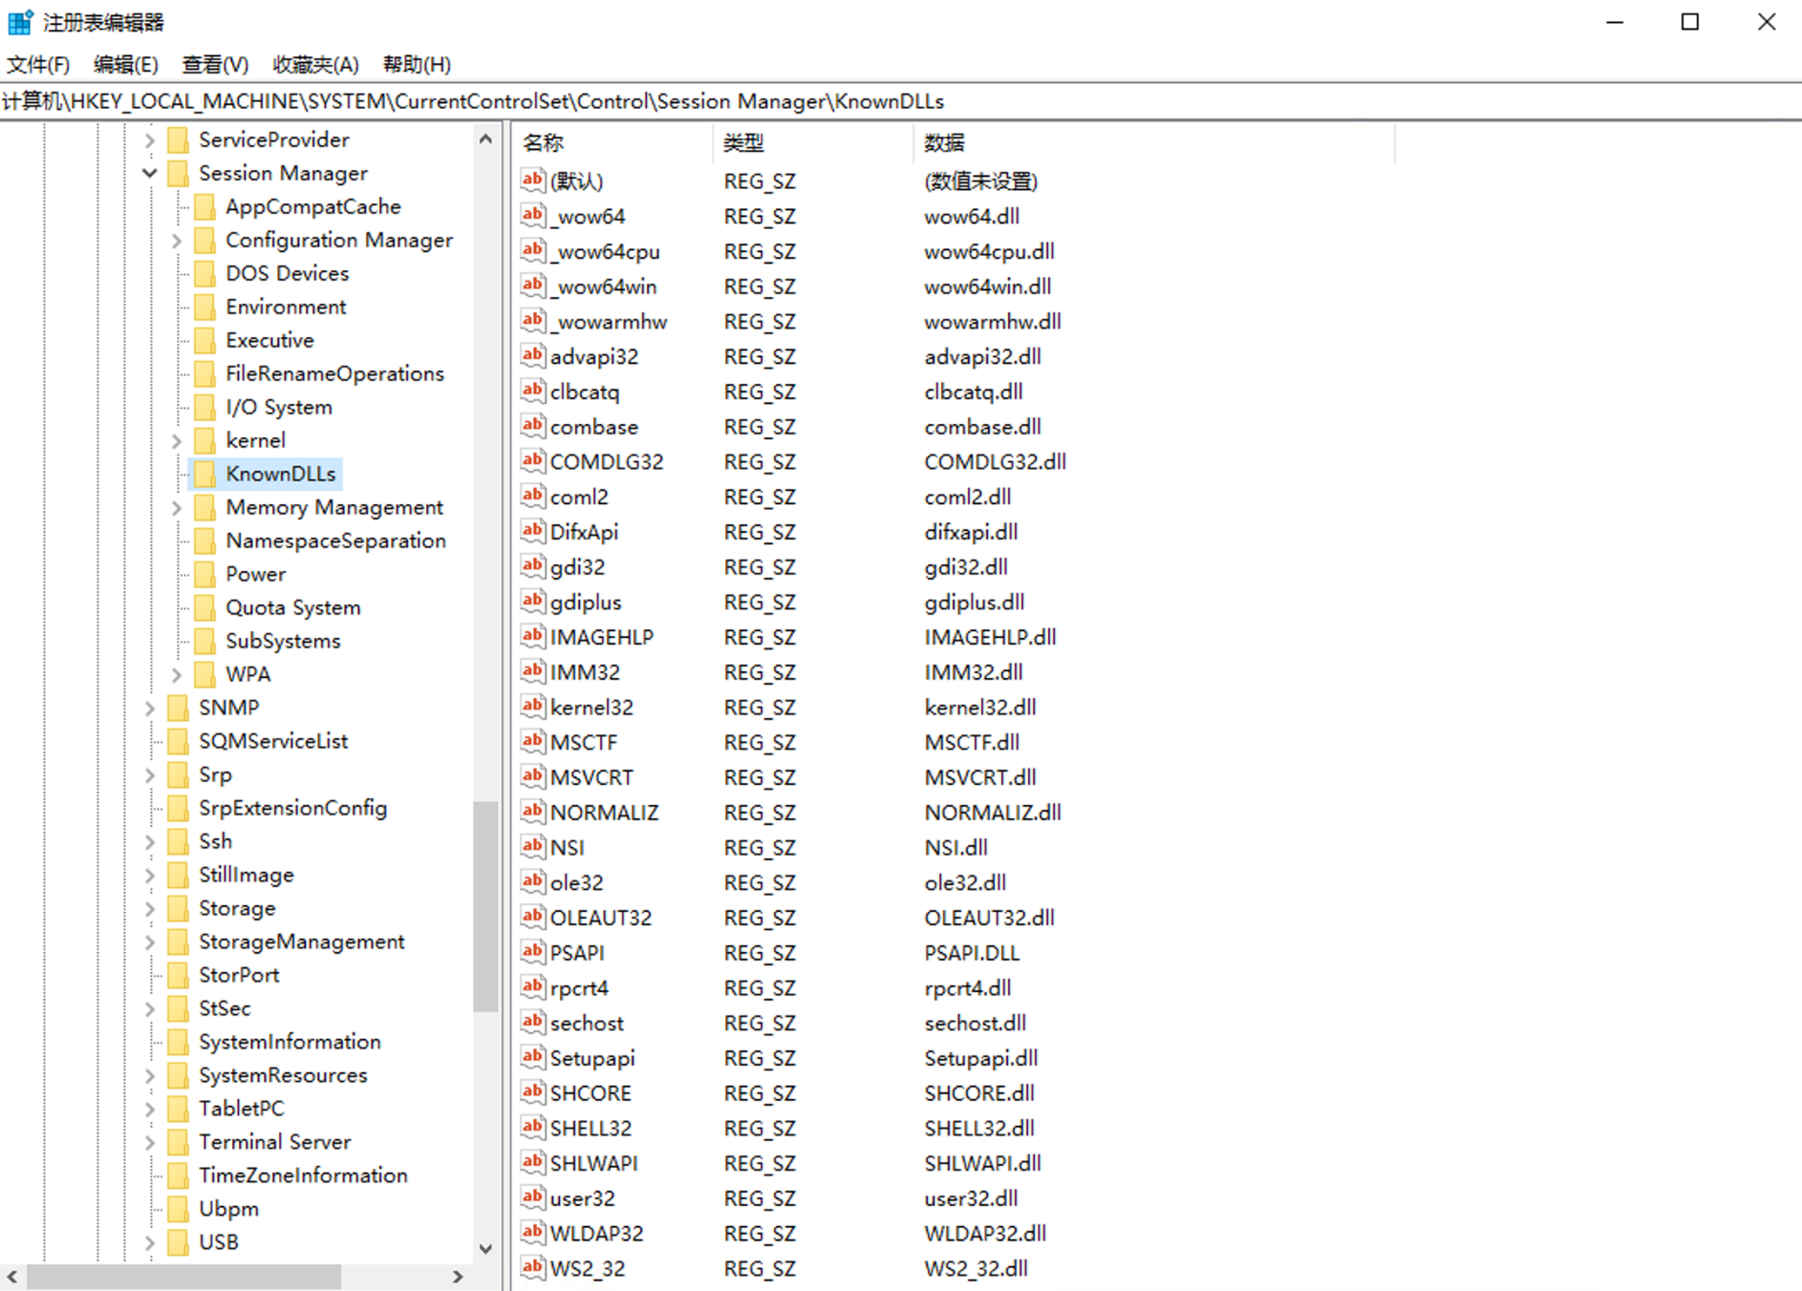Screen dimensions: 1802x1291
Task: Open the 编辑(E) menu
Action: [126, 64]
